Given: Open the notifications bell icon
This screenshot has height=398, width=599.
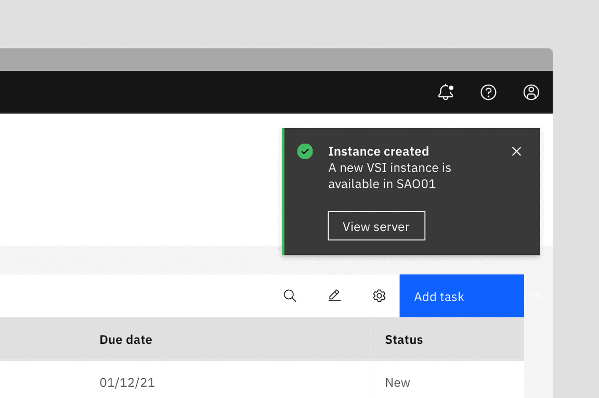Looking at the screenshot, I should point(445,93).
